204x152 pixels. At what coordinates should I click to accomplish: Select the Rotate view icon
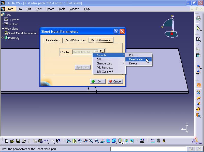click(85, 141)
